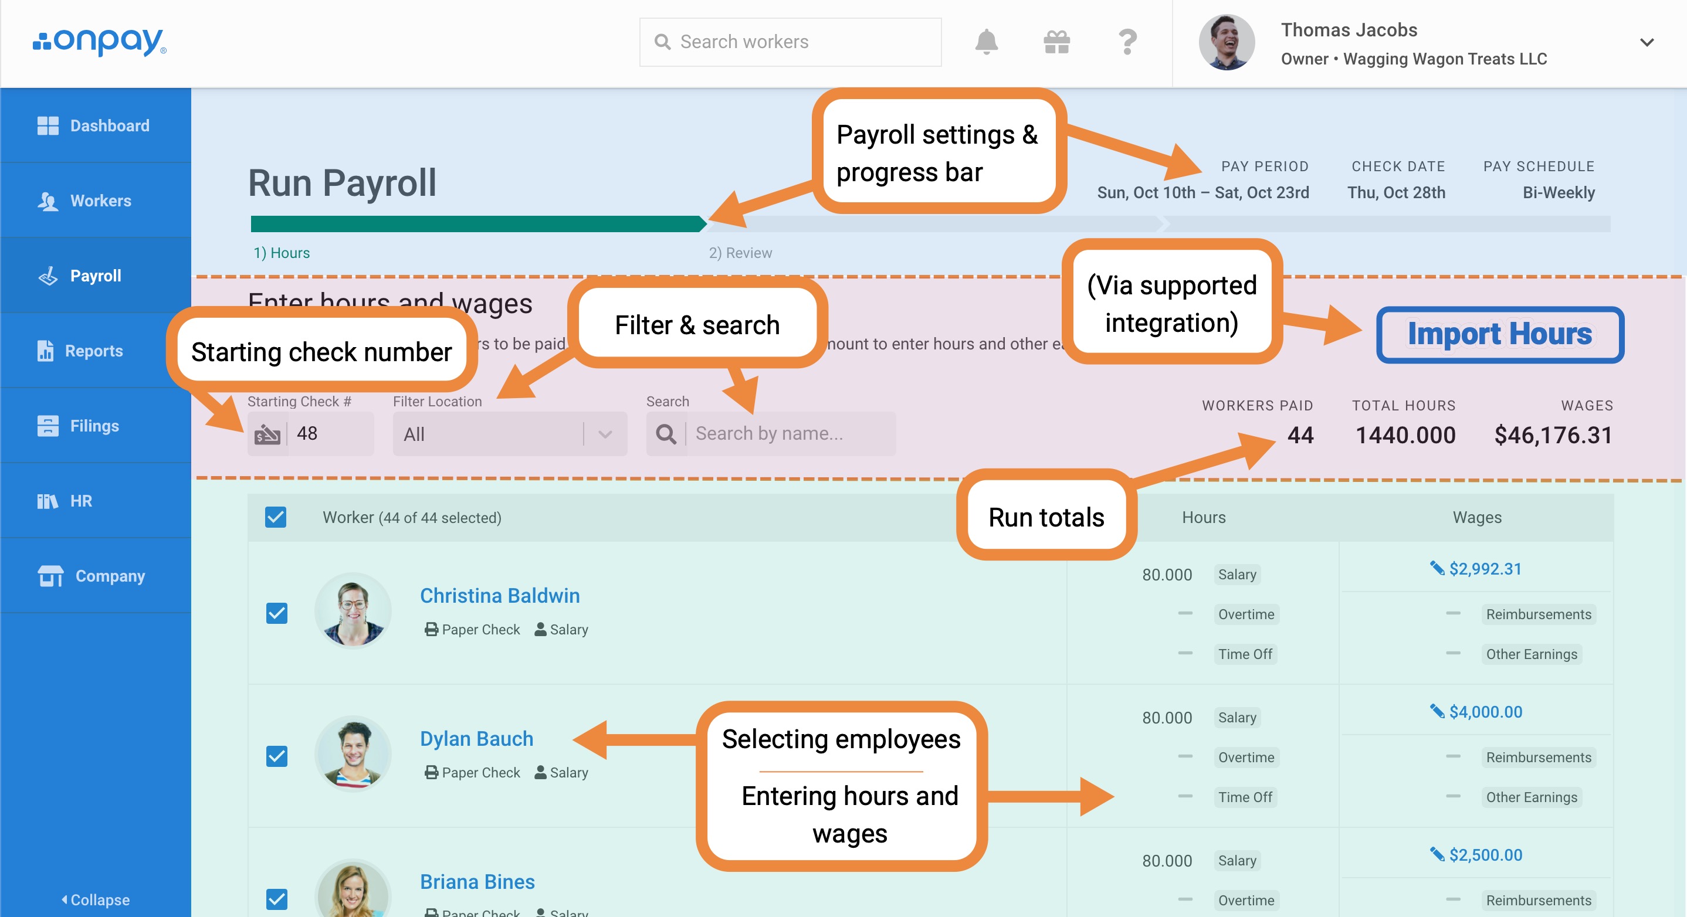Click Dylan Bauch's 80.000 salary hours
Viewport: 1687px width, 917px height.
click(x=1167, y=718)
